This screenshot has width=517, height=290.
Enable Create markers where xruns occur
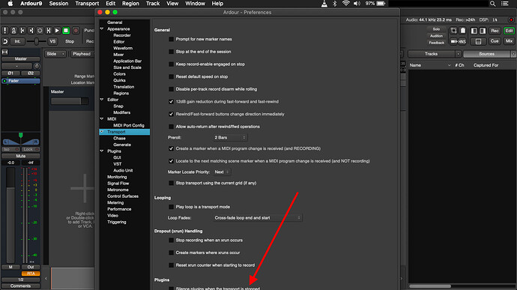(171, 253)
